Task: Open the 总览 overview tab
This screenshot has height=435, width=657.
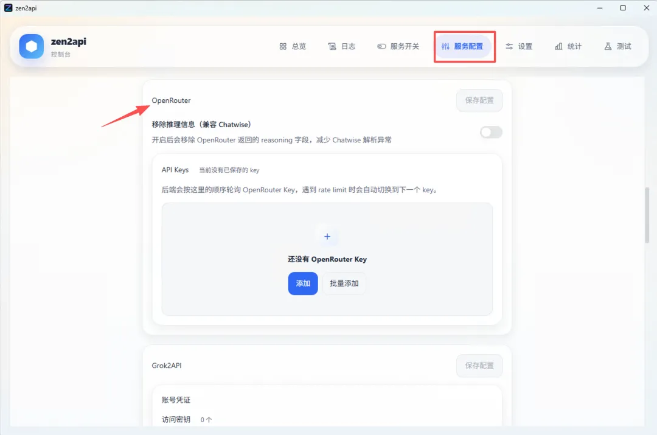Action: coord(293,46)
